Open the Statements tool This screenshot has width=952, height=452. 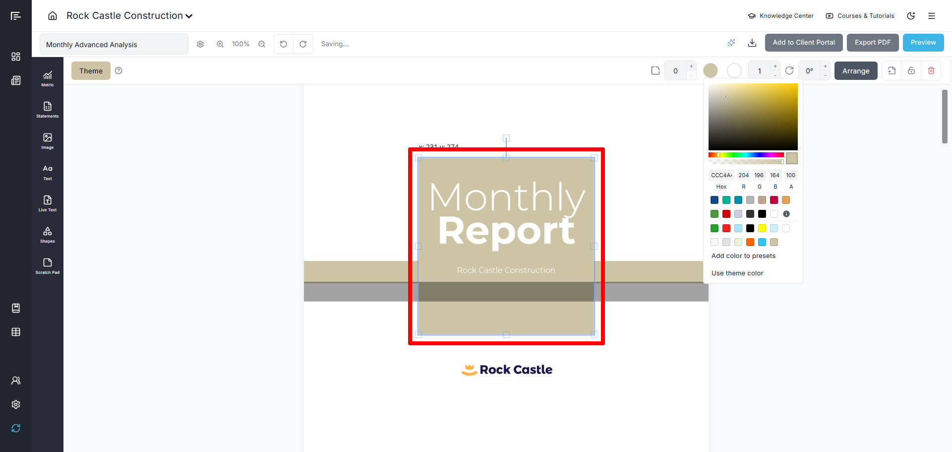click(x=48, y=110)
